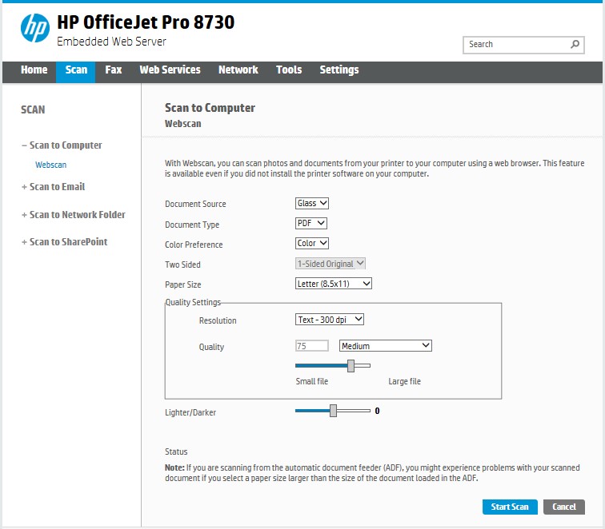Click the magnifying glass search icon
This screenshot has width=605, height=529.
click(575, 45)
